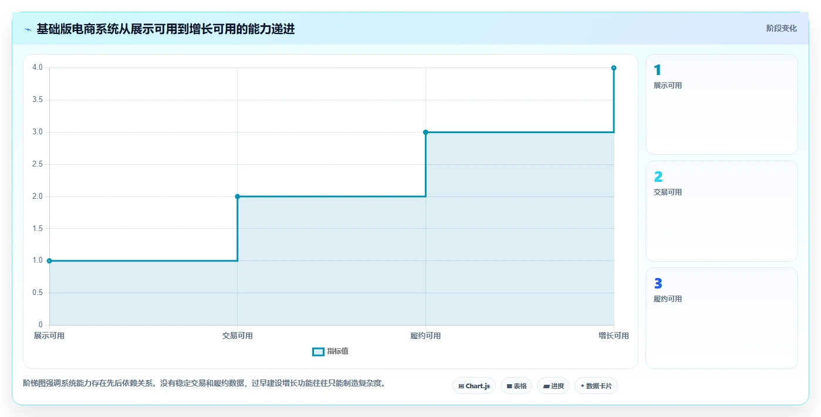Toggle the 指标值 legend item
The width and height of the screenshot is (821, 417).
330,351
